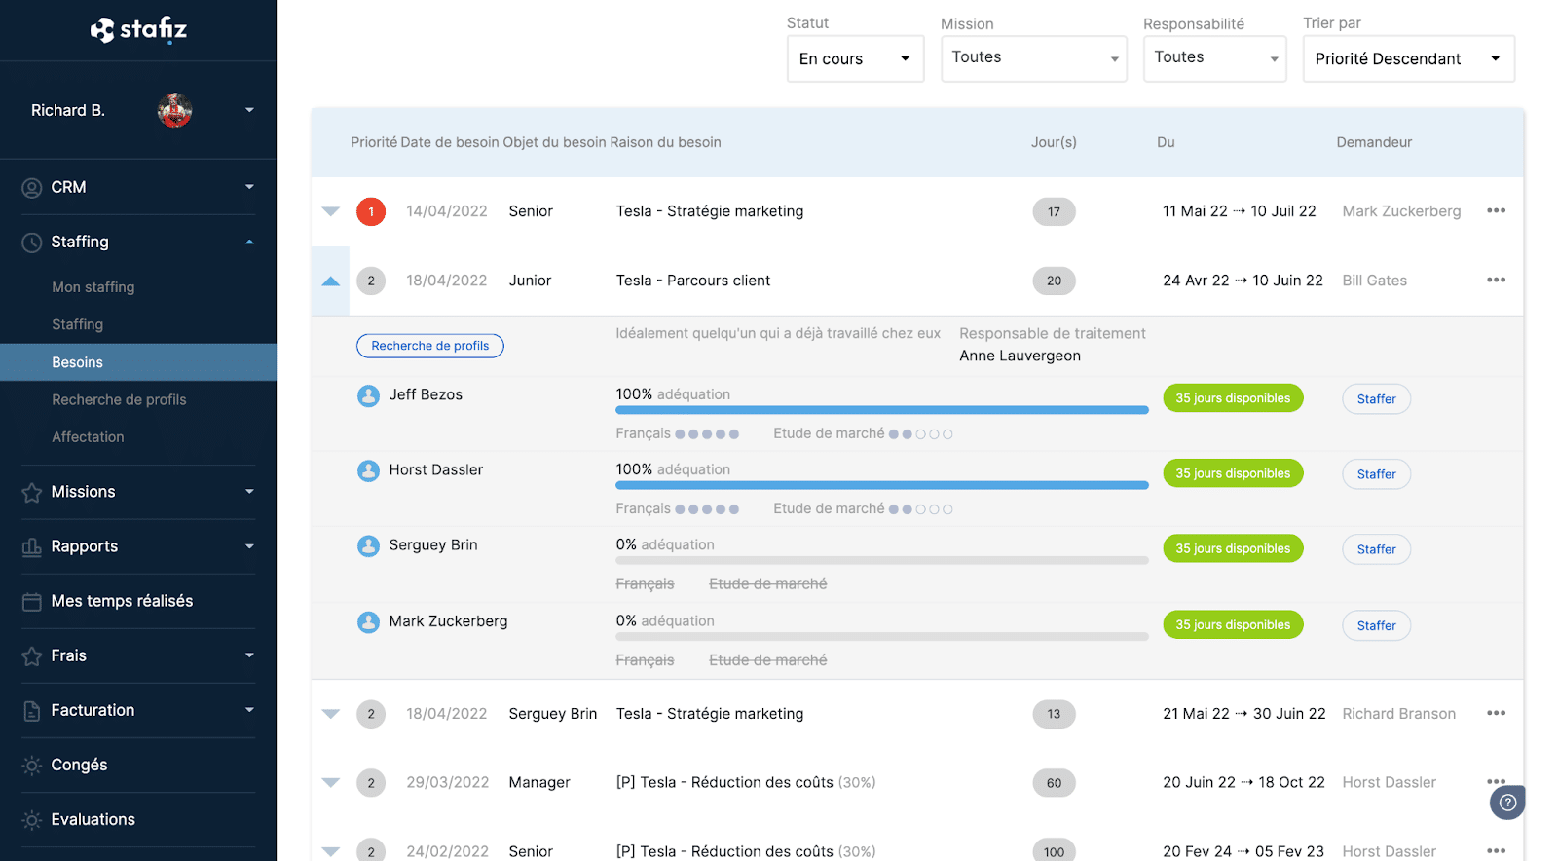Click the CRM sidebar icon
Viewport: 1558px width, 861px height.
coord(32,188)
